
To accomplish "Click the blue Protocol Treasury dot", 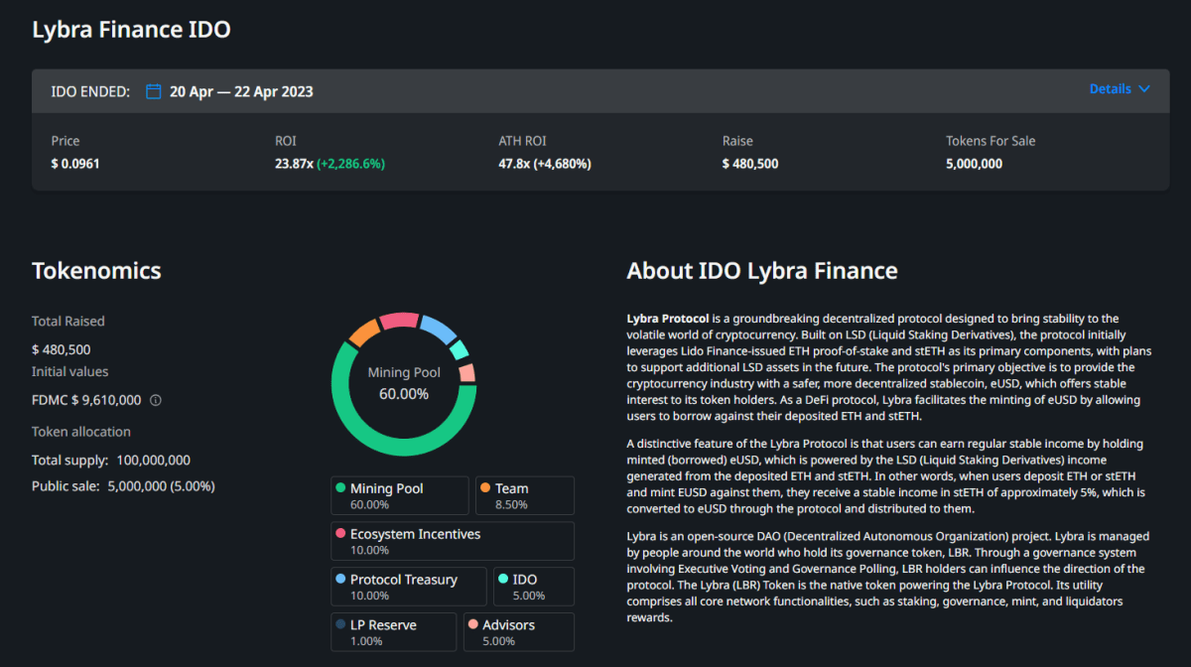I will 342,579.
